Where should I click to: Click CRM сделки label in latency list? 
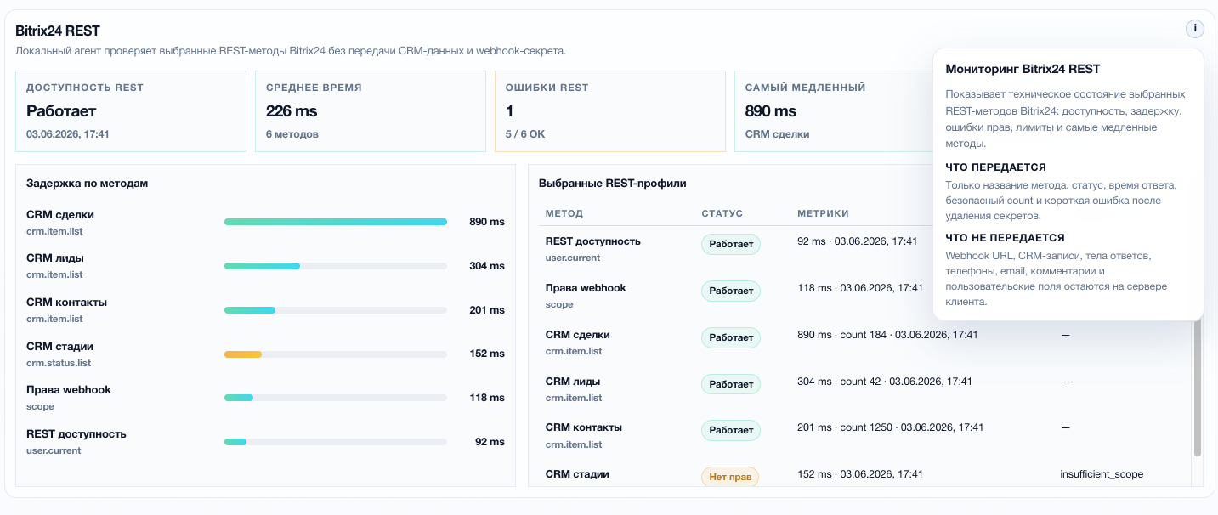tap(60, 214)
